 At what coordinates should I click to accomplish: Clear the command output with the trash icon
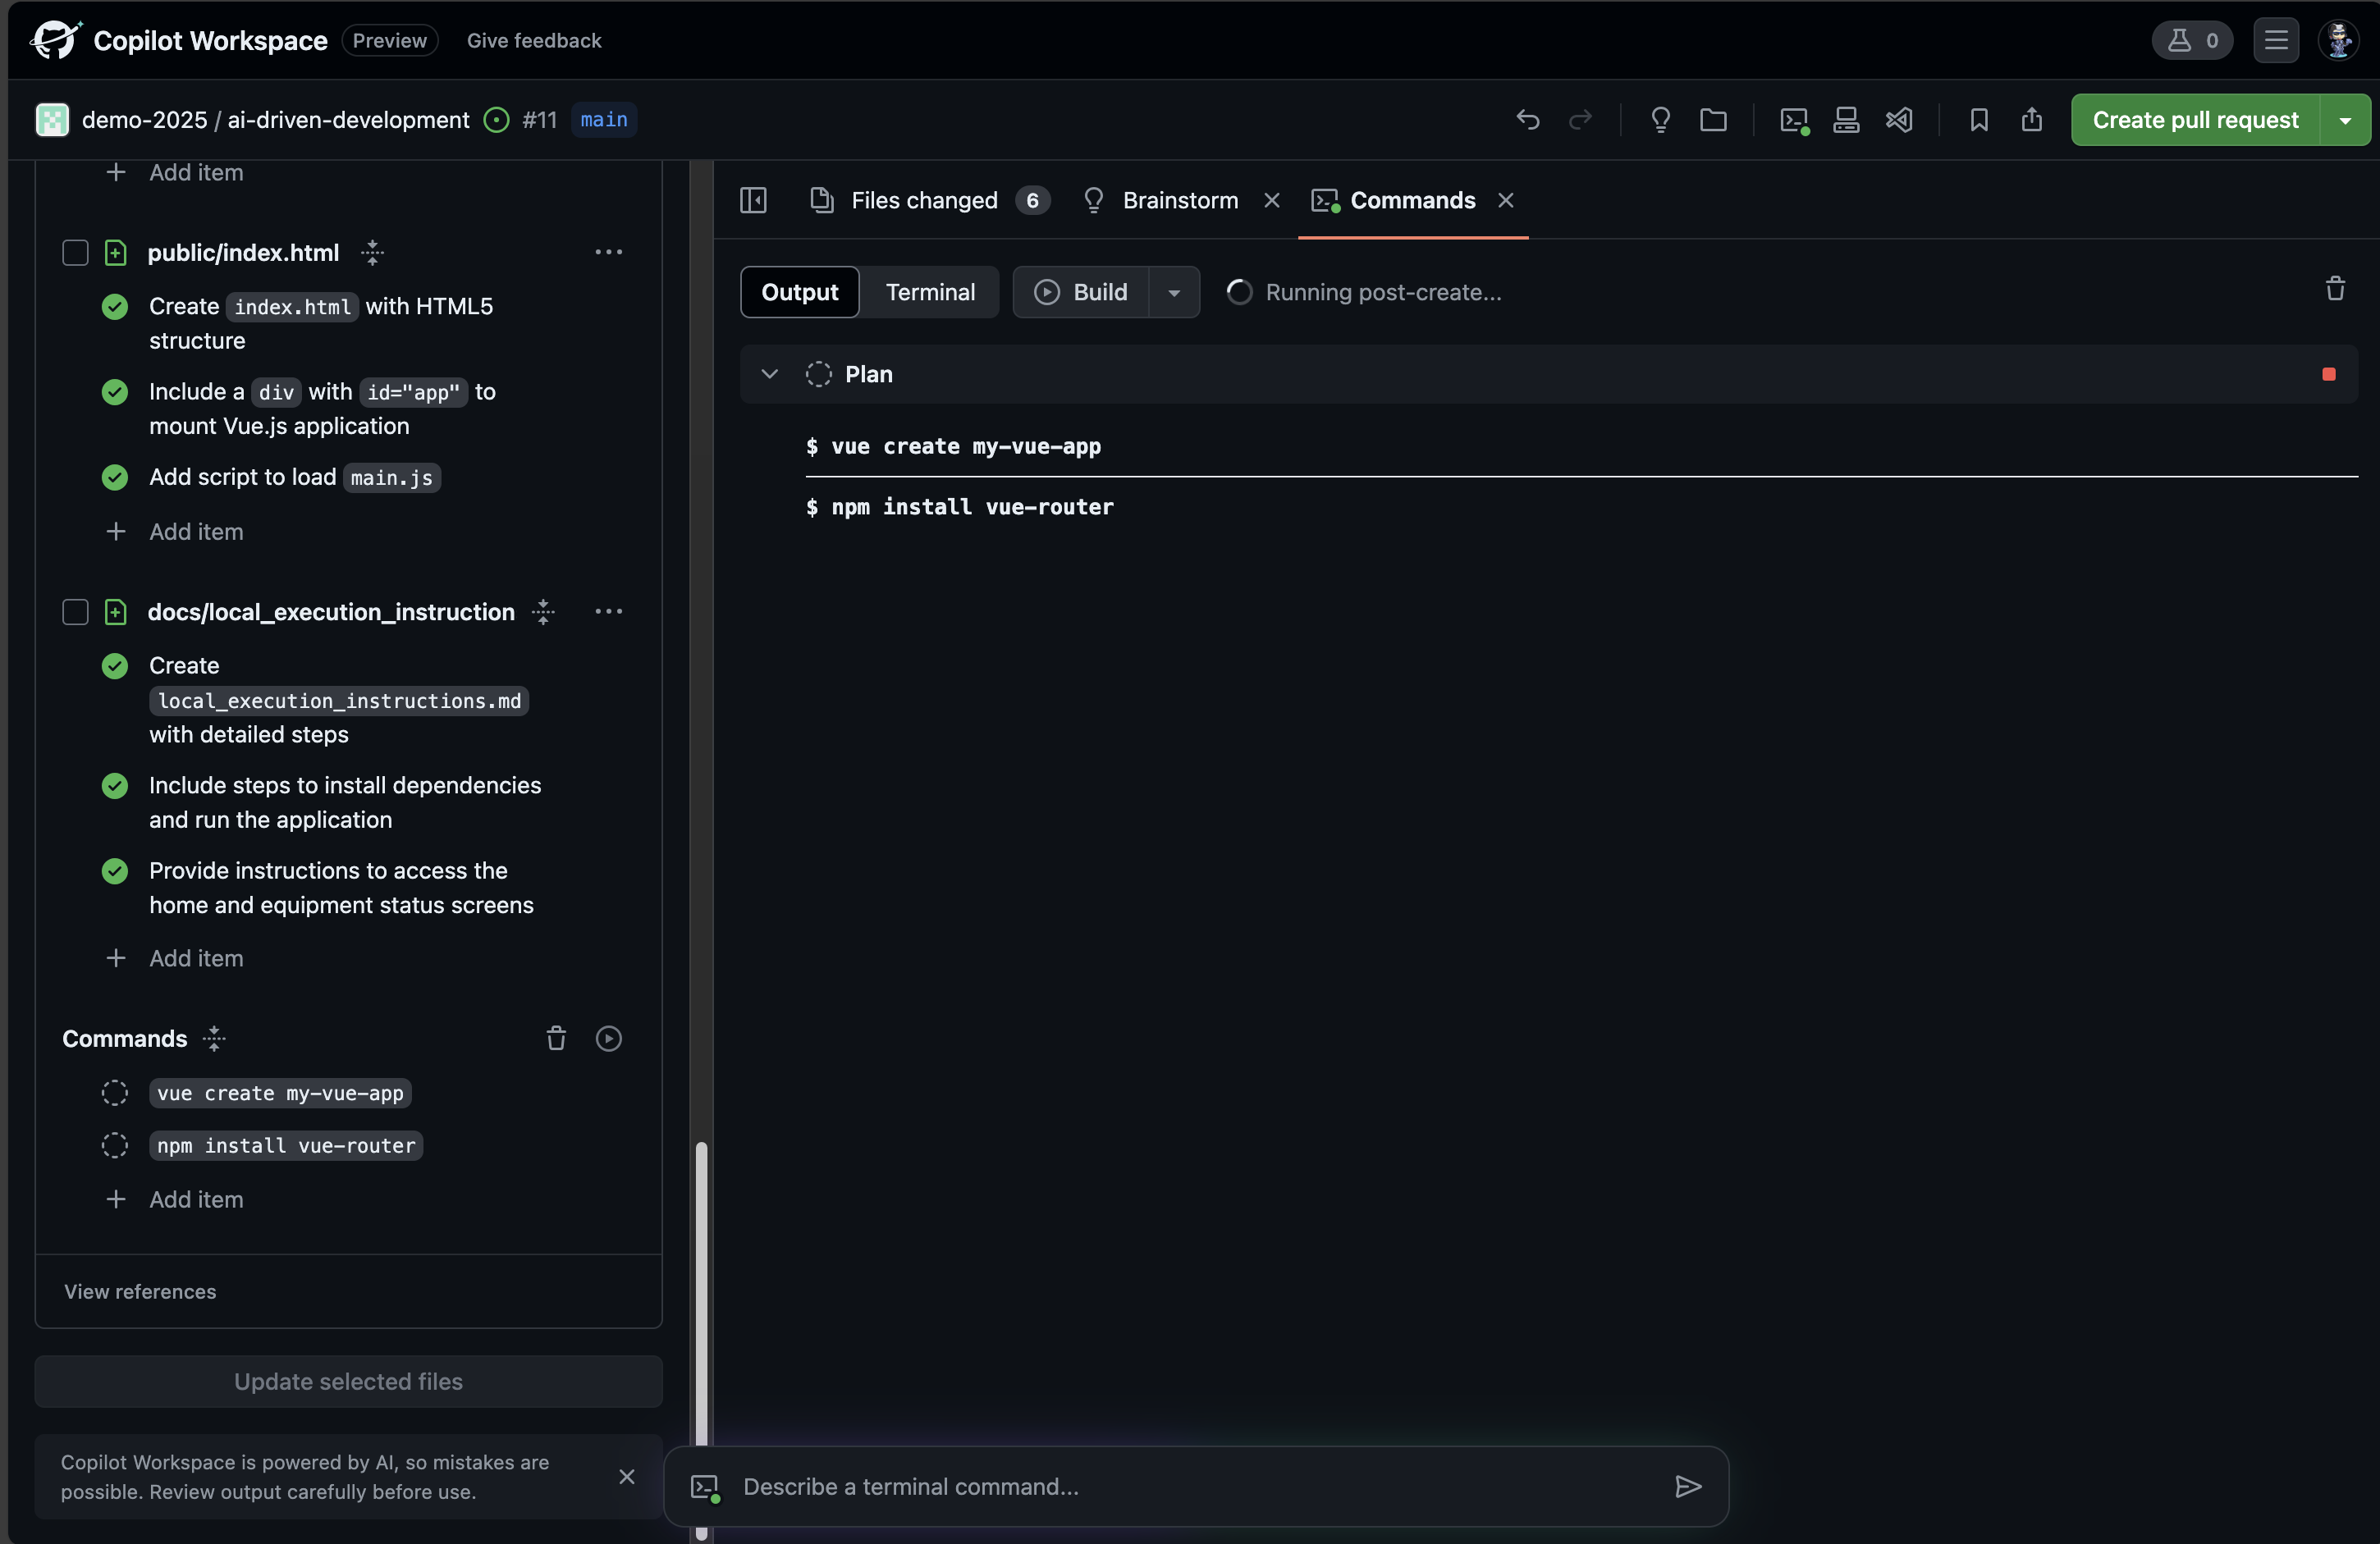[x=2335, y=289]
